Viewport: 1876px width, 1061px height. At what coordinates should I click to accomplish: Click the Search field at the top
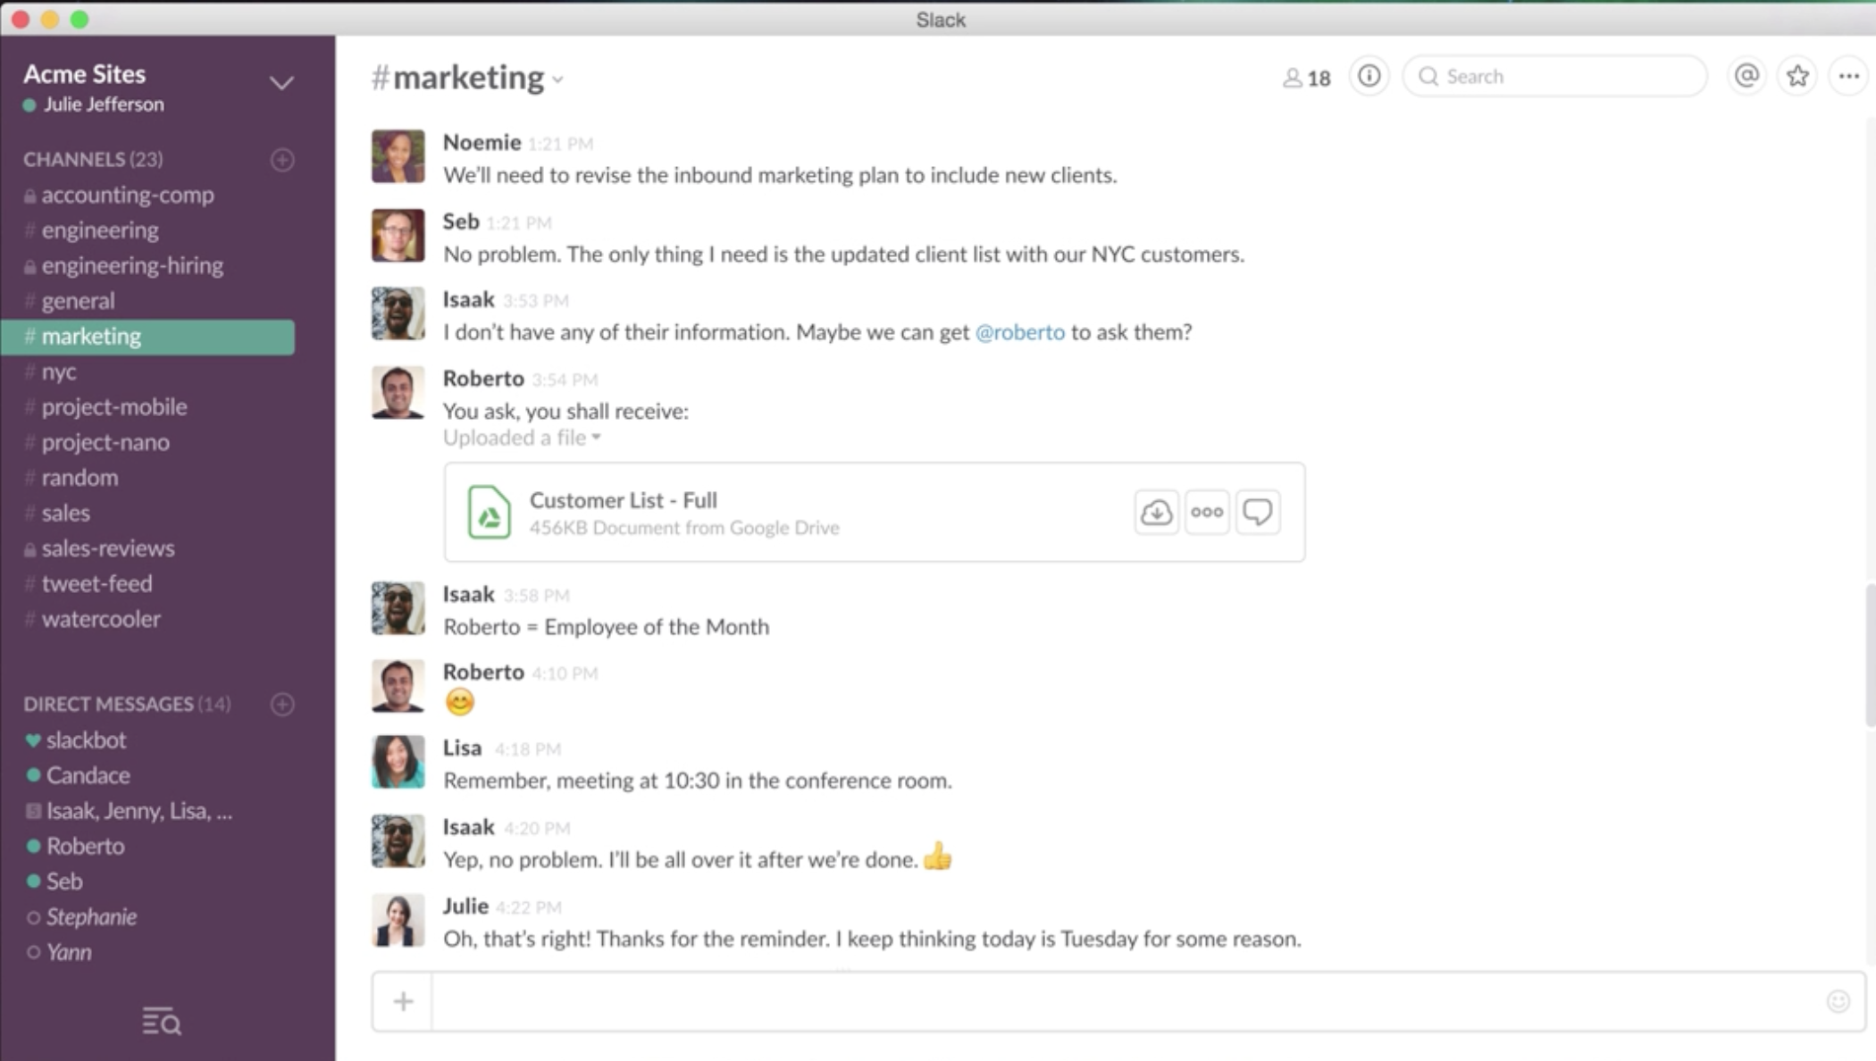[x=1554, y=76]
